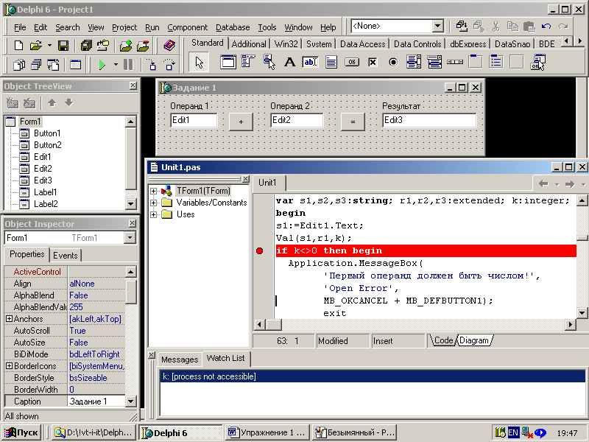Select the ScrollBar component icon

[x=455, y=62]
